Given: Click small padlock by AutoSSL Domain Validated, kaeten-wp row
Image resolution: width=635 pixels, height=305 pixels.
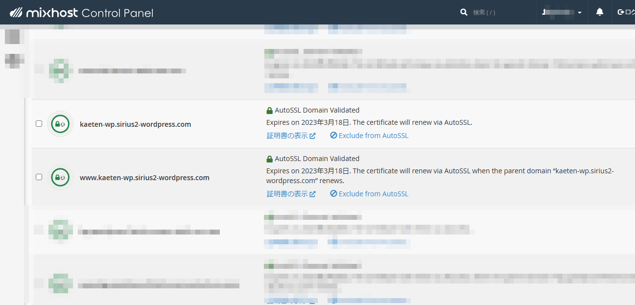Looking at the screenshot, I should click(269, 111).
